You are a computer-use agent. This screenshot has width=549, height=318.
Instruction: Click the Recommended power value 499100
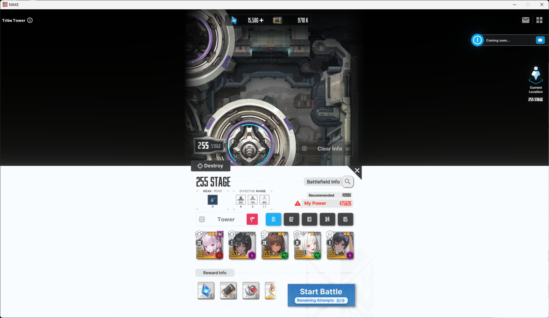(346, 195)
